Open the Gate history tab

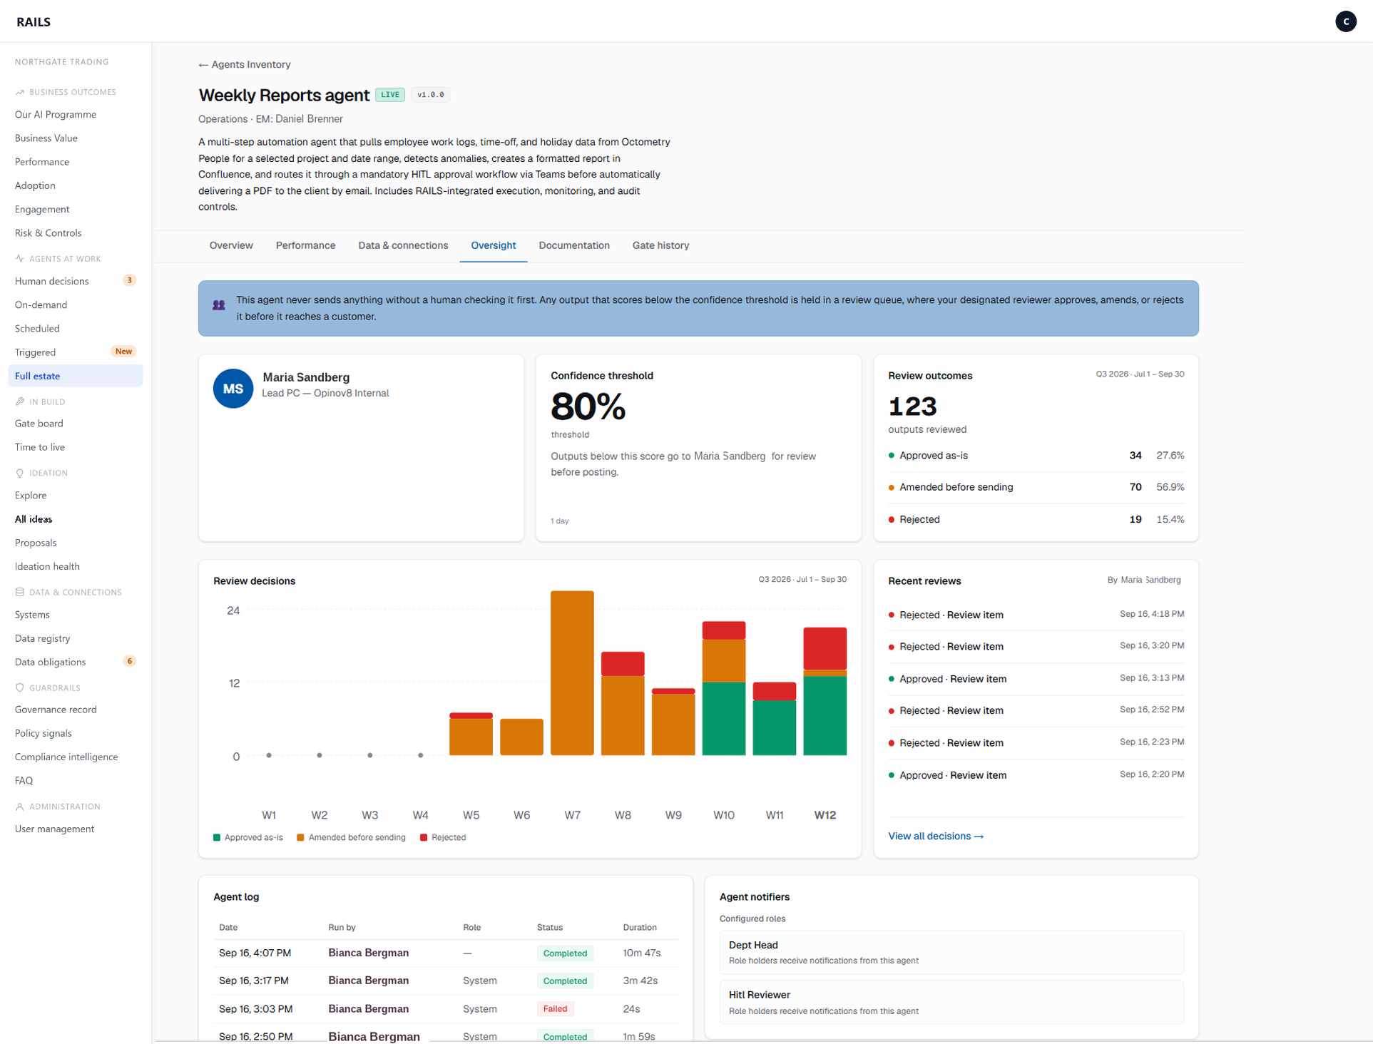(660, 245)
